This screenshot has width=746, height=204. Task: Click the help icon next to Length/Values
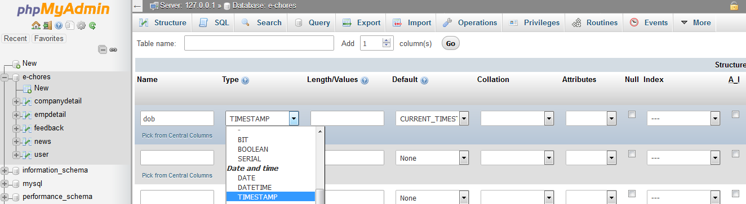365,80
